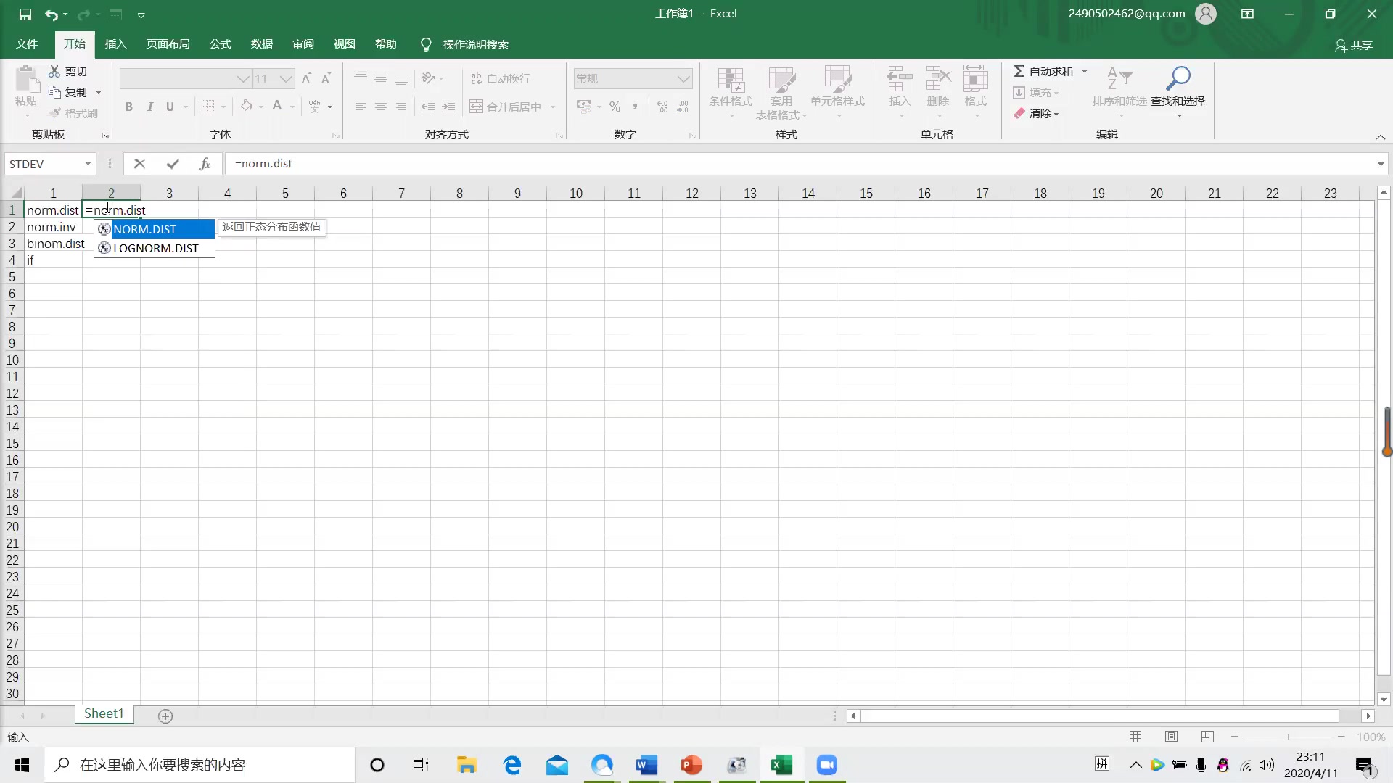Toggle Page Break Preview view
This screenshot has width=1393, height=783.
[1207, 737]
